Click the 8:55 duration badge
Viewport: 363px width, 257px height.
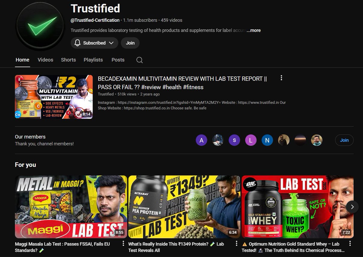tap(119, 233)
